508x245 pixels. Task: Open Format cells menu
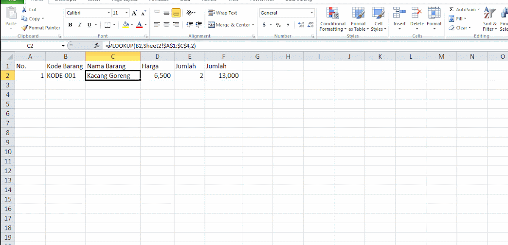tap(434, 19)
